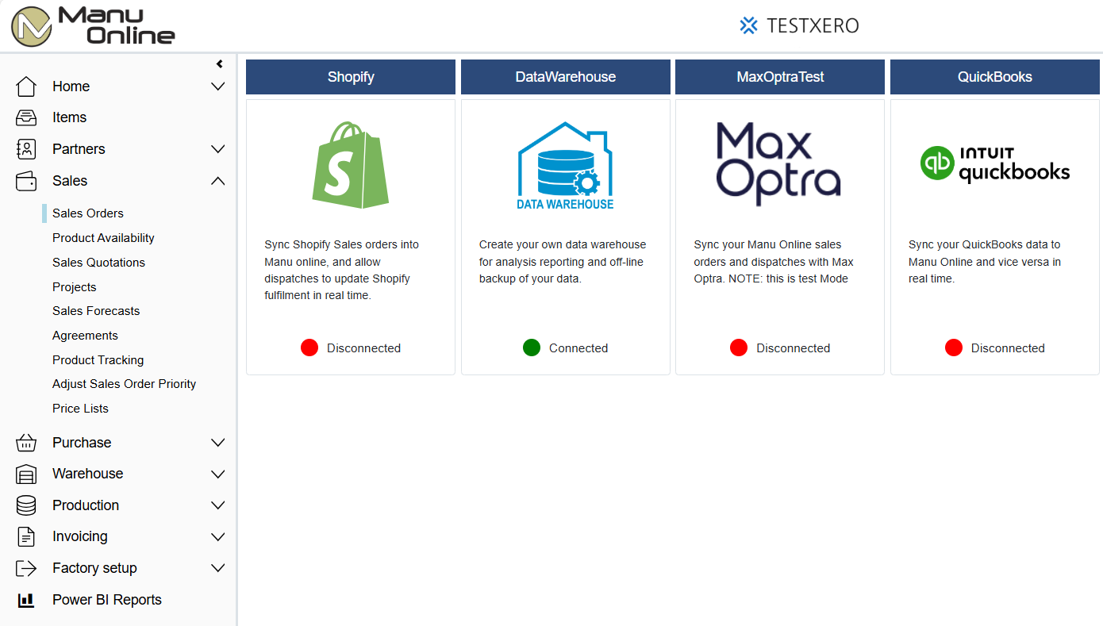The height and width of the screenshot is (626, 1103).
Task: Open Sales Forecasts submenu item
Action: coord(96,311)
